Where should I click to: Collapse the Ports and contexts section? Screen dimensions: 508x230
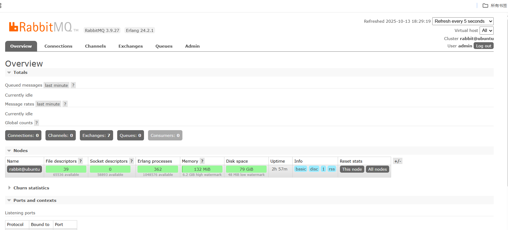(32, 200)
